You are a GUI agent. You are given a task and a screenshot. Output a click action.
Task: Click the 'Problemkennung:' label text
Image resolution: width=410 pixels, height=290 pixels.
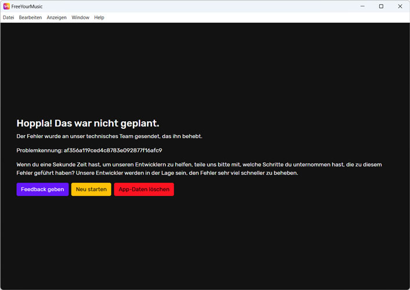(x=39, y=150)
